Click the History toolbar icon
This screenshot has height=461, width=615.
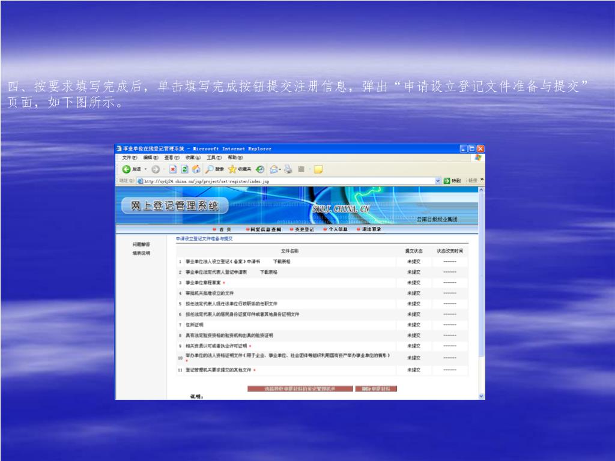260,169
